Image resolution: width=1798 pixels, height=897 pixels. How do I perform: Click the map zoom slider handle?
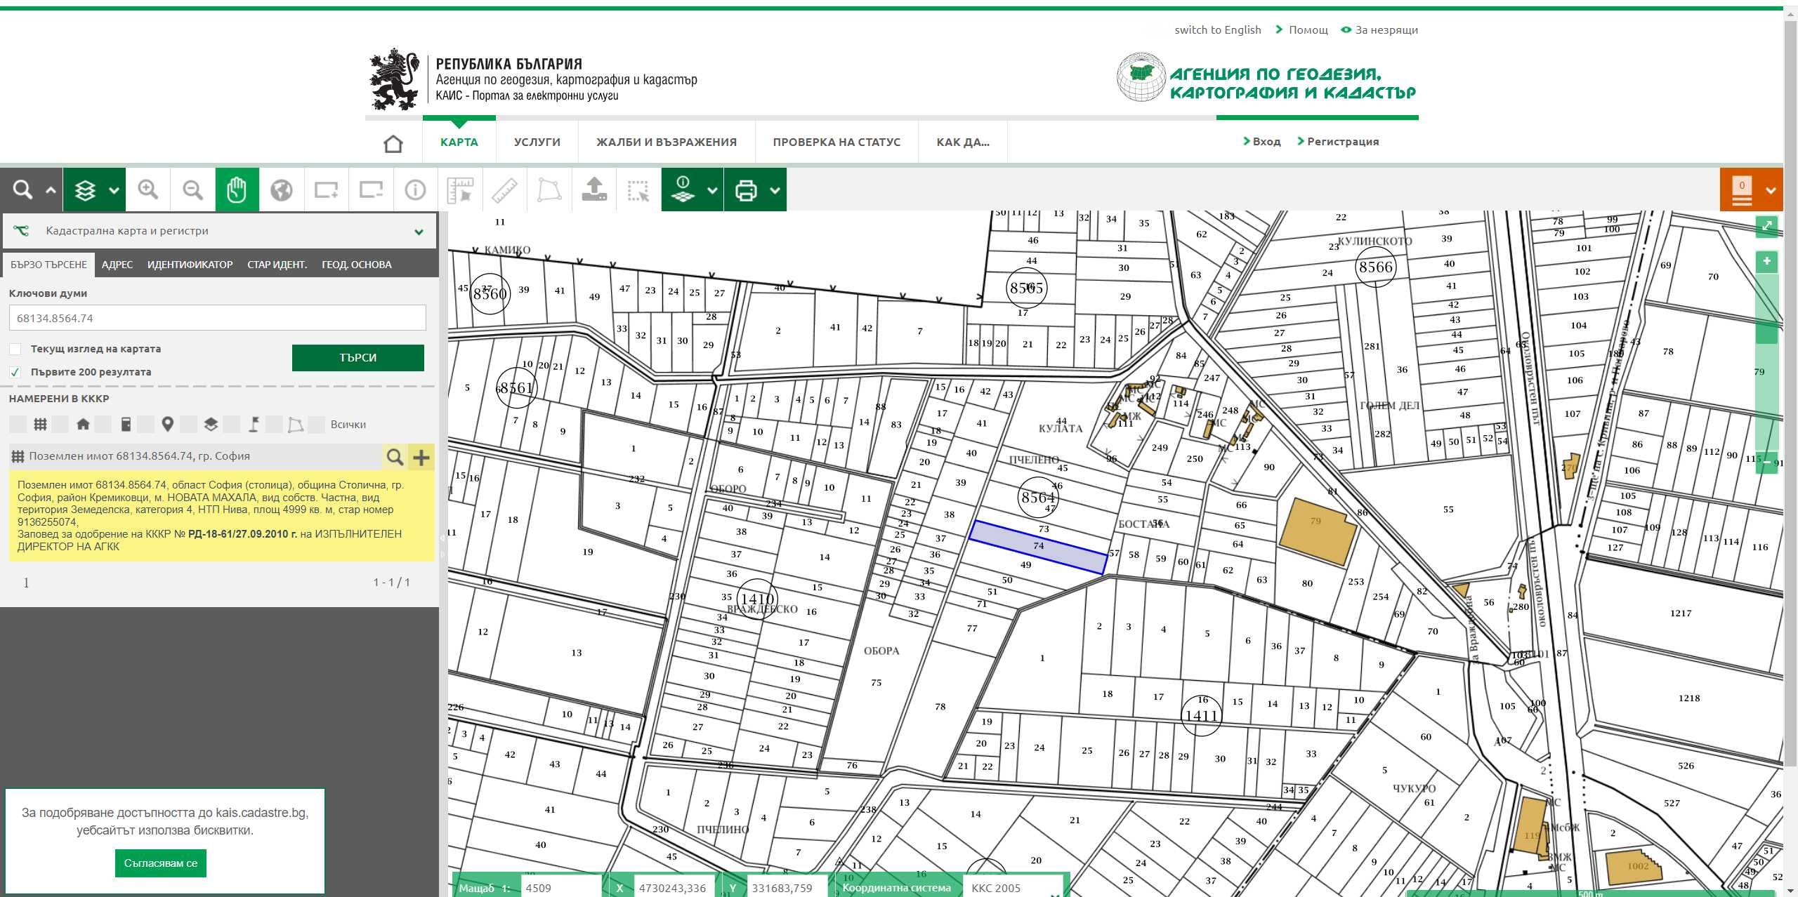[1766, 334]
